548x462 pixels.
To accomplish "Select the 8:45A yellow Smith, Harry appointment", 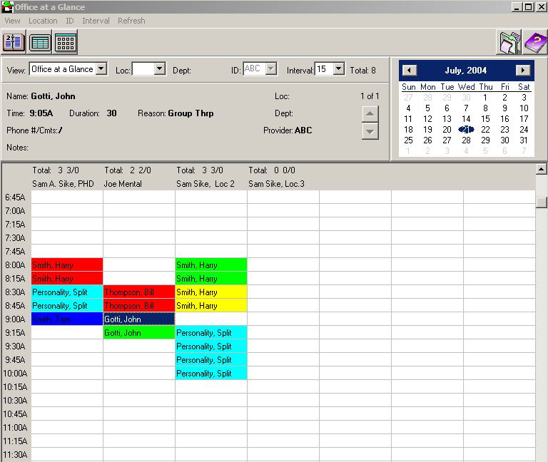I will 211,306.
